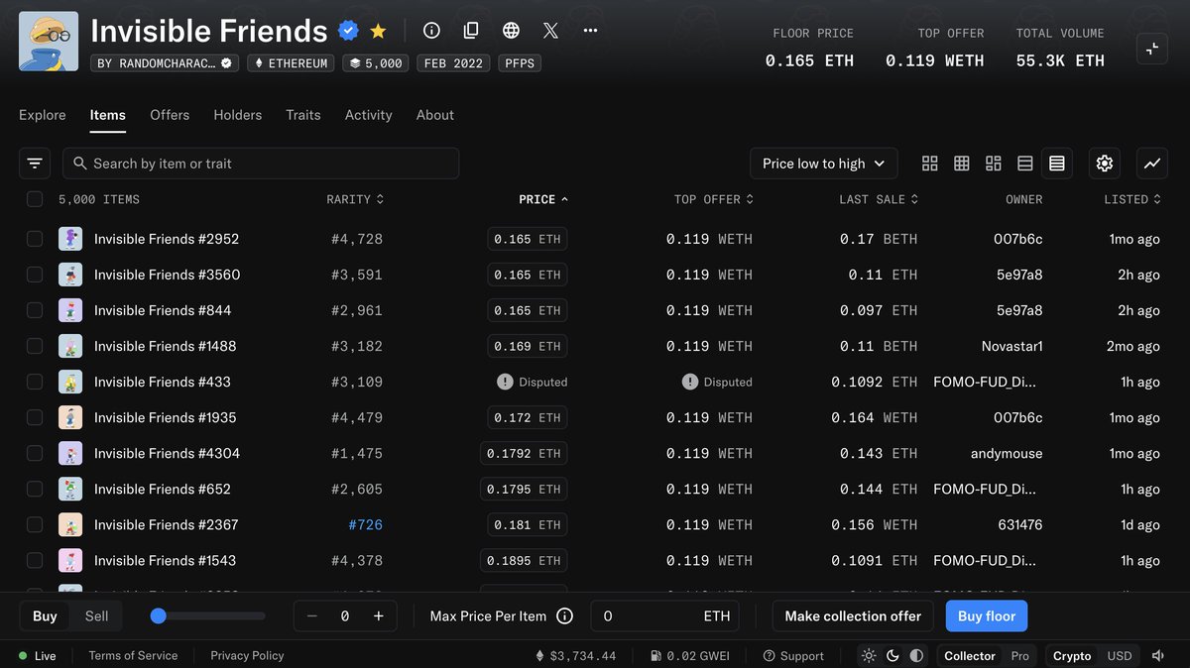Check Invisible Friends #1488 checkbox
The image size is (1190, 668).
35,346
